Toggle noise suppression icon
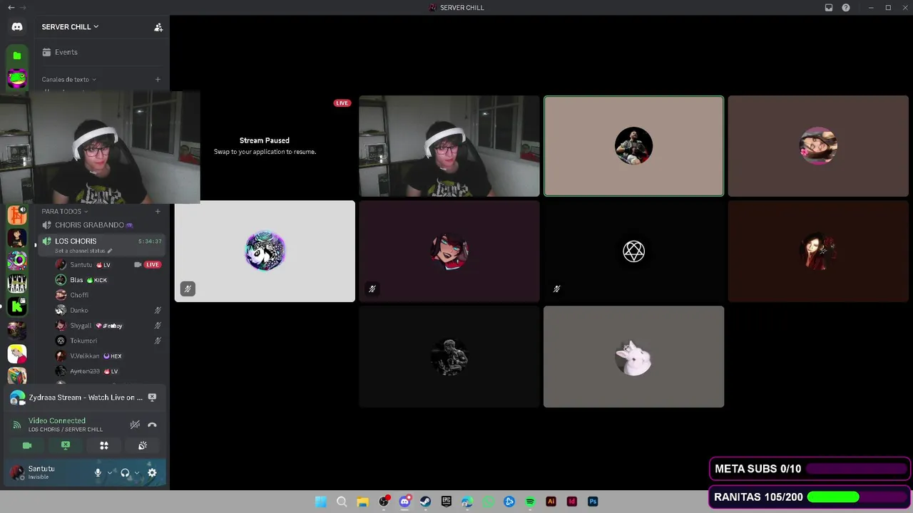 [x=134, y=425]
